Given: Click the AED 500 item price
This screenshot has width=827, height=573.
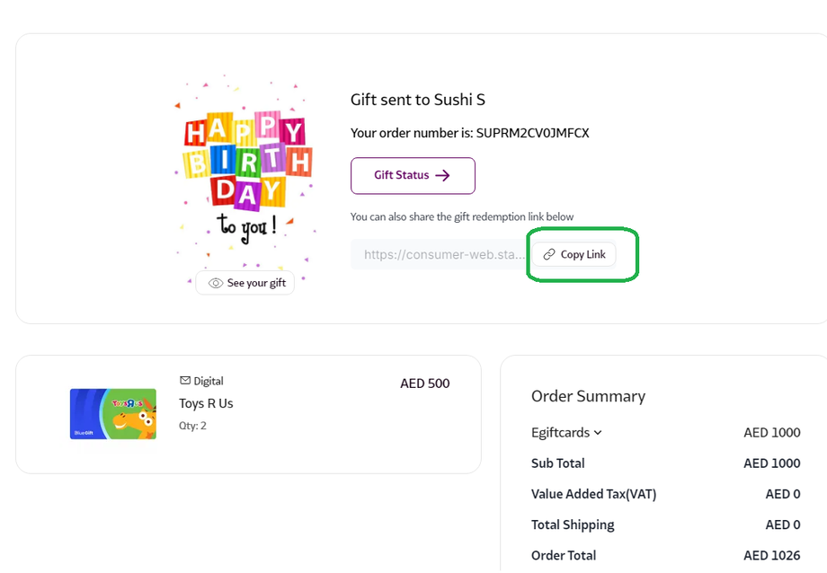Looking at the screenshot, I should click(x=424, y=383).
